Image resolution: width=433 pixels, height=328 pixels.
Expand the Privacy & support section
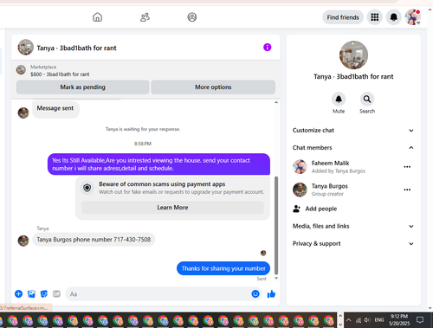click(353, 243)
